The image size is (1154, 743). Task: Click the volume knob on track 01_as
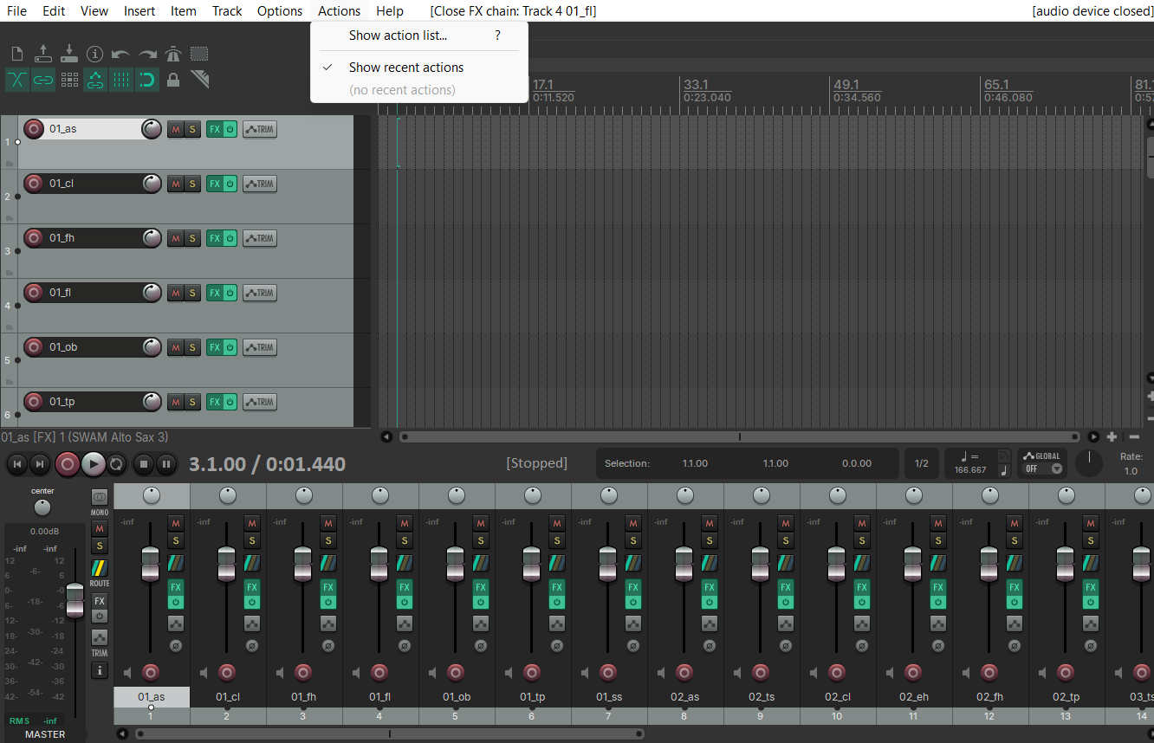tap(152, 129)
